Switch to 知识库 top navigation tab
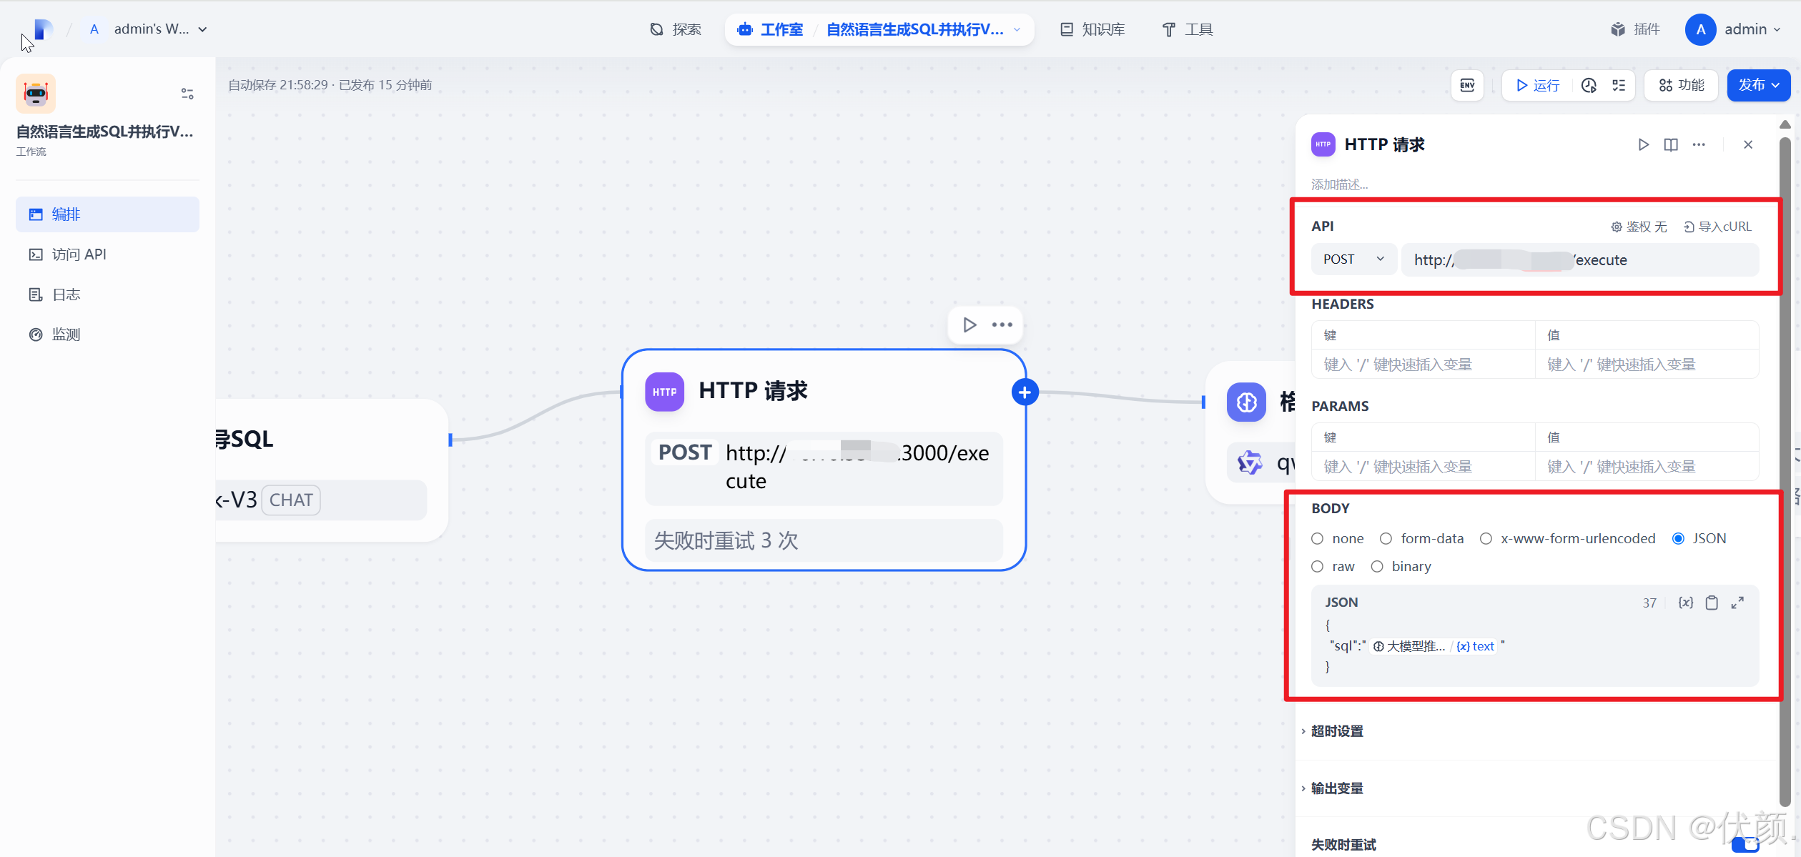This screenshot has width=1801, height=857. point(1092,29)
